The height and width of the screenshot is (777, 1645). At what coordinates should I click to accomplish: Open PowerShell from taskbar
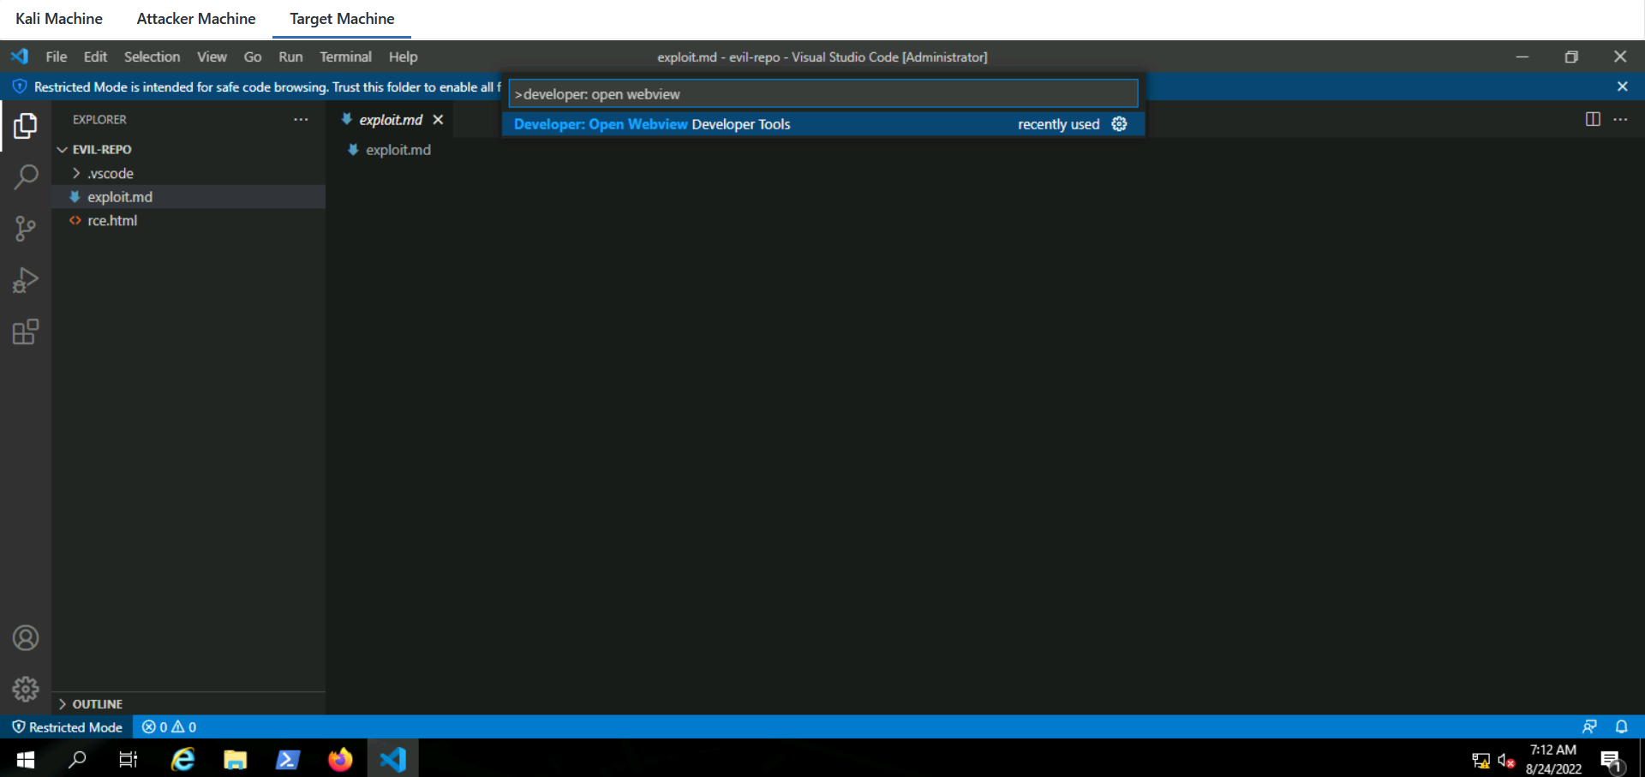[x=287, y=759]
